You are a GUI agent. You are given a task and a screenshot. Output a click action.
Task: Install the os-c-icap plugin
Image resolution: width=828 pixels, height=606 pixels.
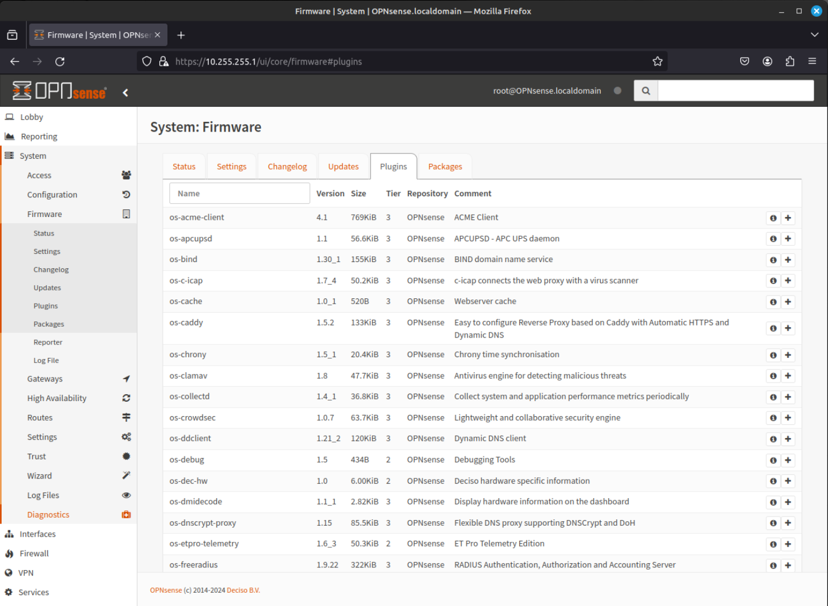pos(788,280)
